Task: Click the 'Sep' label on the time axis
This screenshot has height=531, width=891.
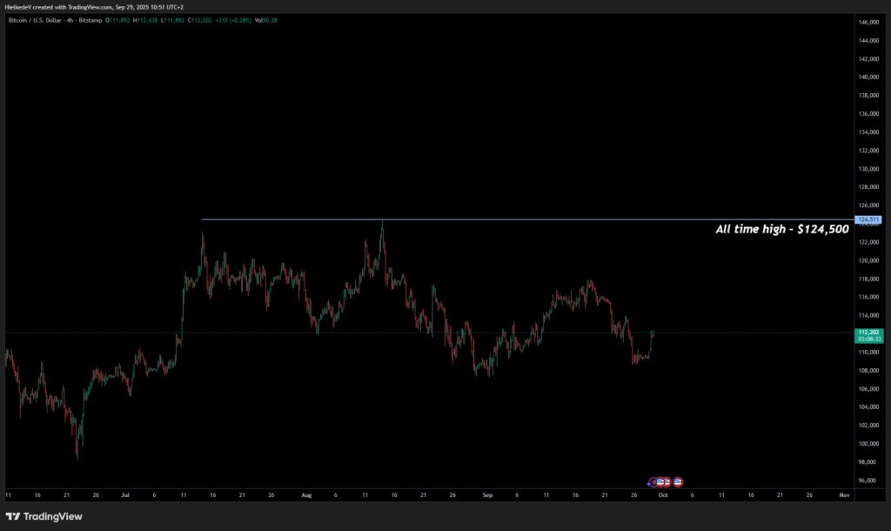Action: [x=487, y=494]
